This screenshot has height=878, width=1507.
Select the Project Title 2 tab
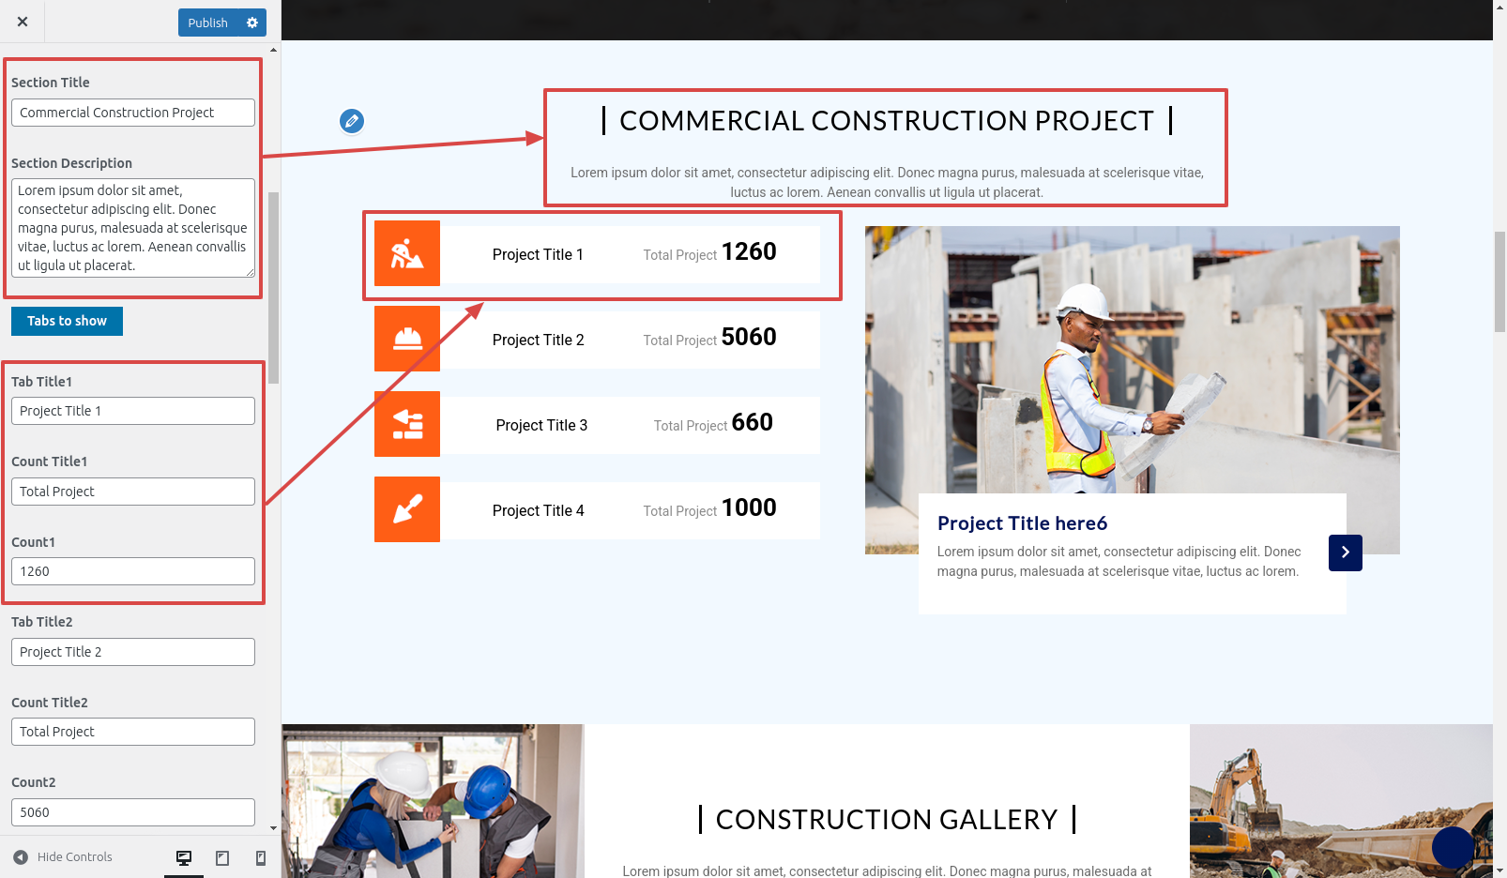tap(597, 340)
